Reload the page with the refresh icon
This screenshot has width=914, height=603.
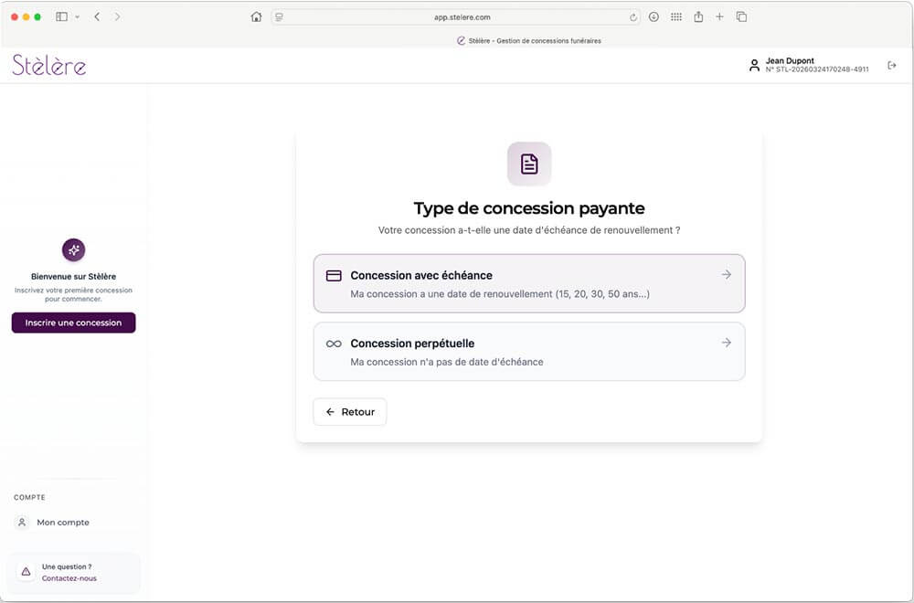click(x=632, y=17)
